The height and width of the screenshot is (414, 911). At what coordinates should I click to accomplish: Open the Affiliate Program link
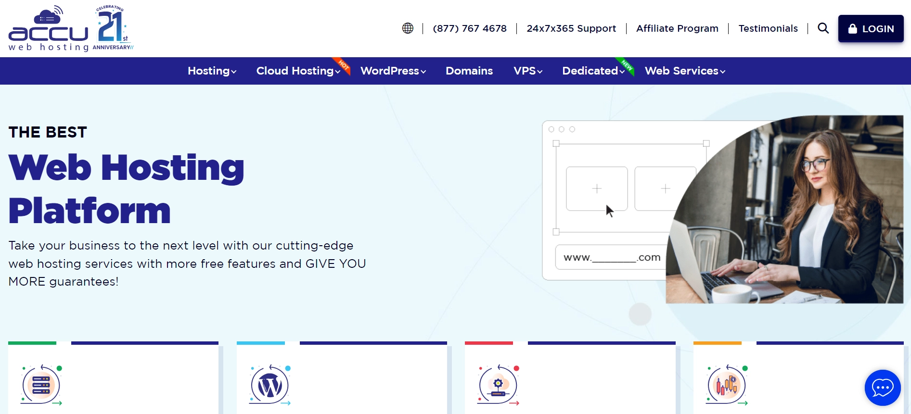point(677,28)
